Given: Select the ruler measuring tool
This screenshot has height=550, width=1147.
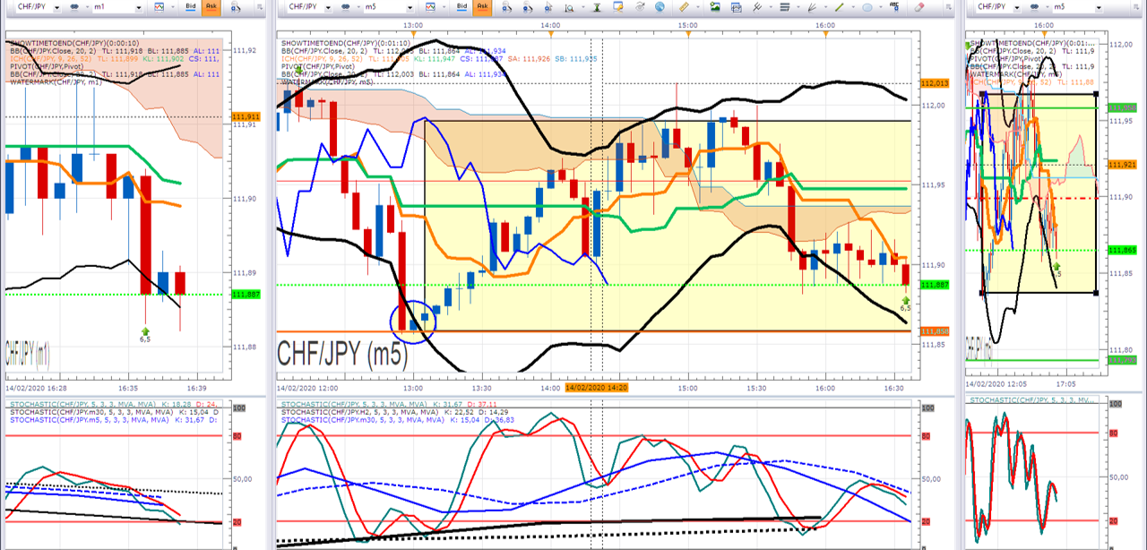Looking at the screenshot, I should [x=684, y=6].
